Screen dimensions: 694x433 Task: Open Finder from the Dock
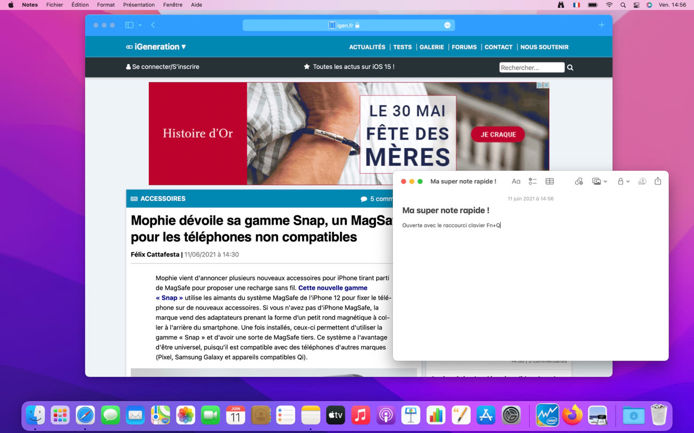(35, 415)
